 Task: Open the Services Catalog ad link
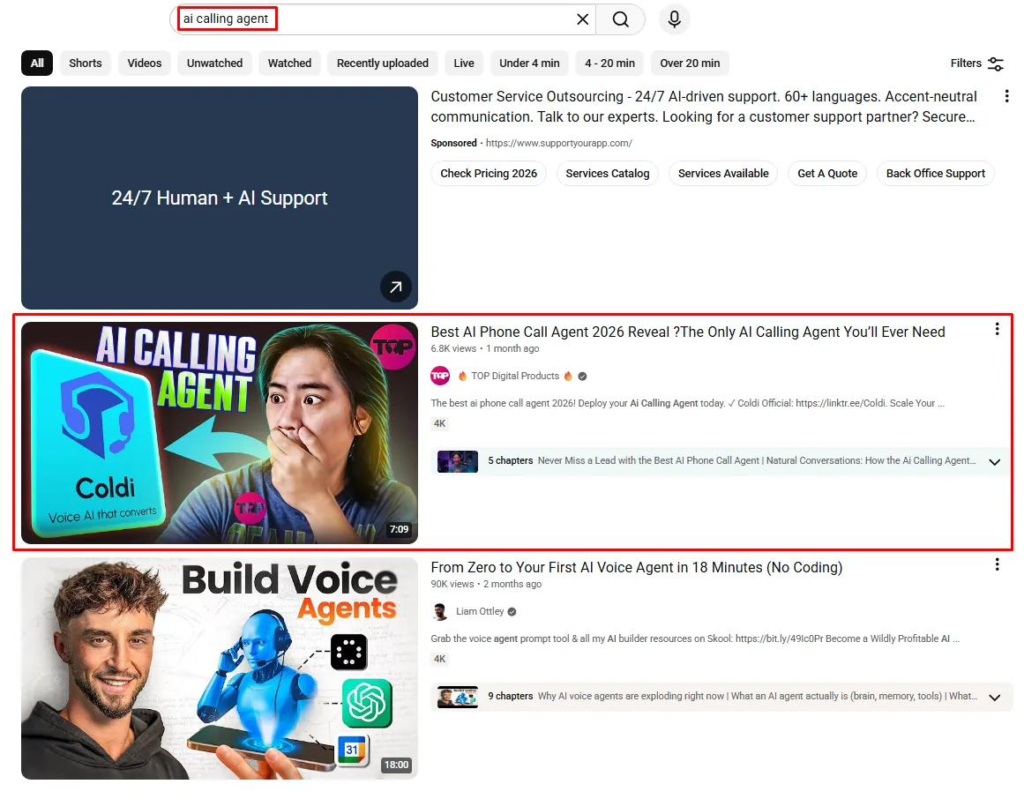point(608,174)
